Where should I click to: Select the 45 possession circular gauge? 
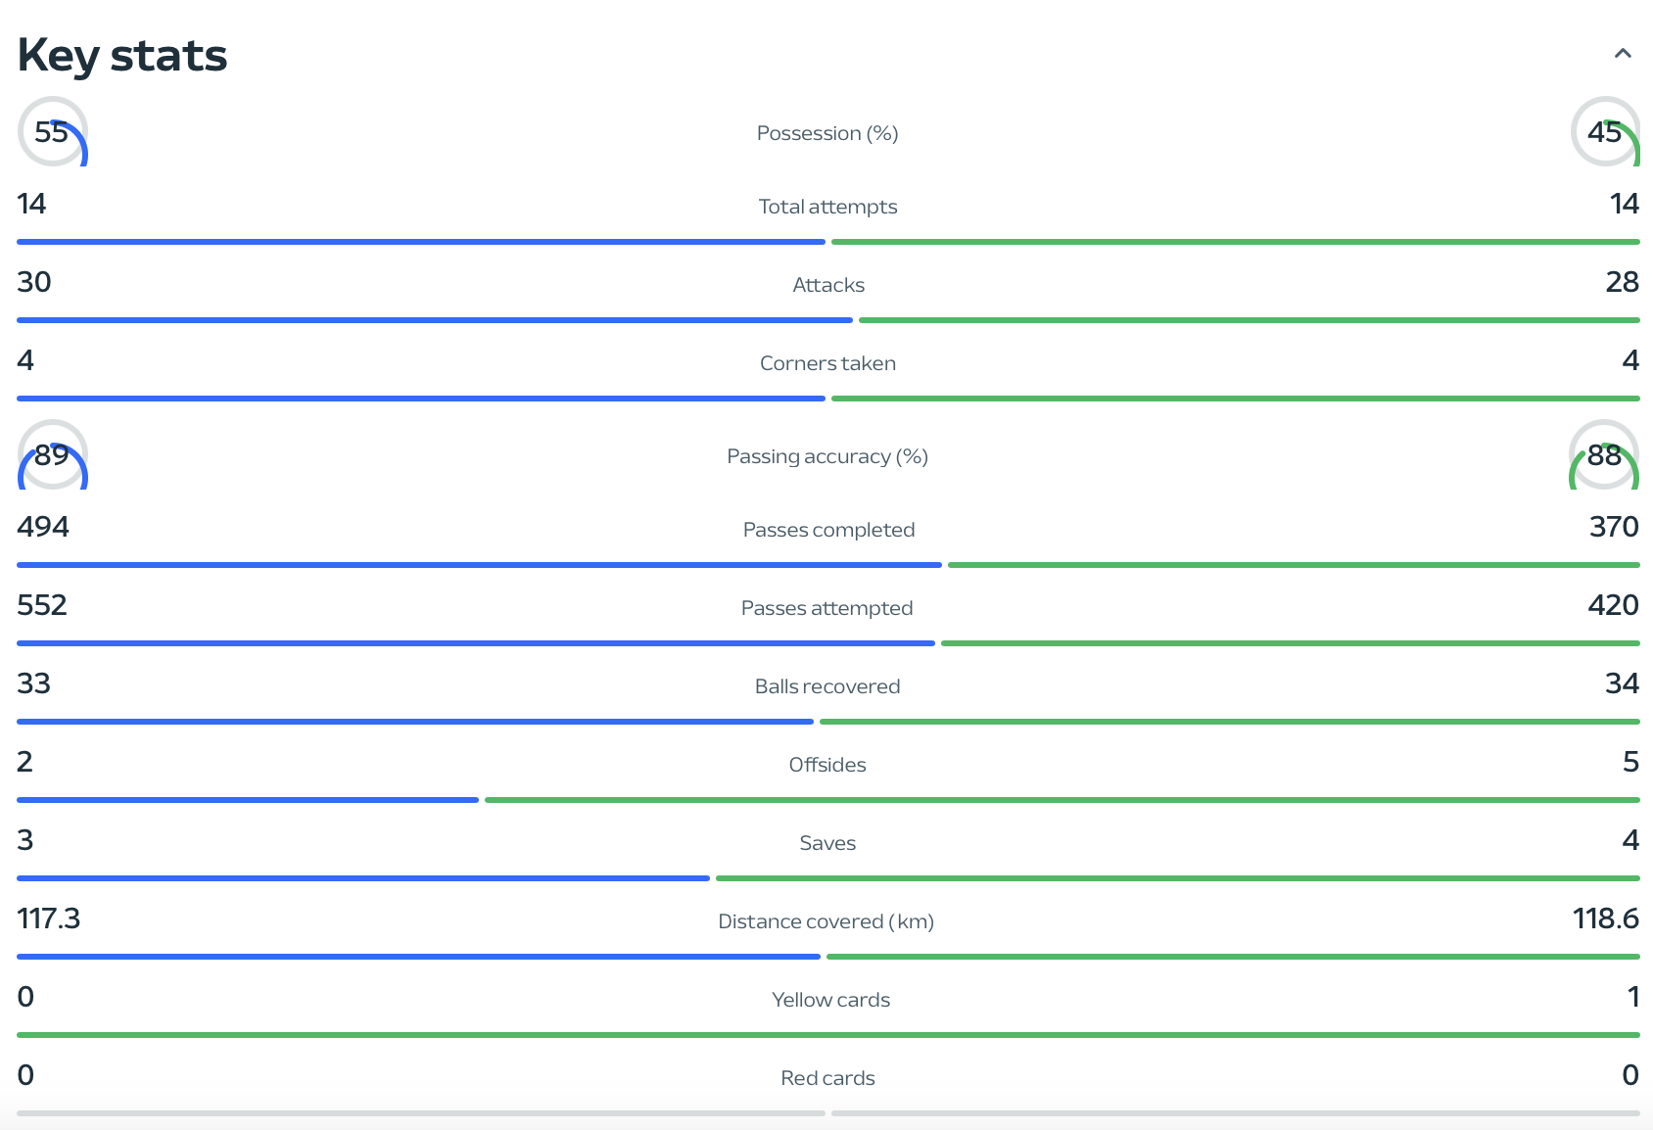[x=1605, y=131]
